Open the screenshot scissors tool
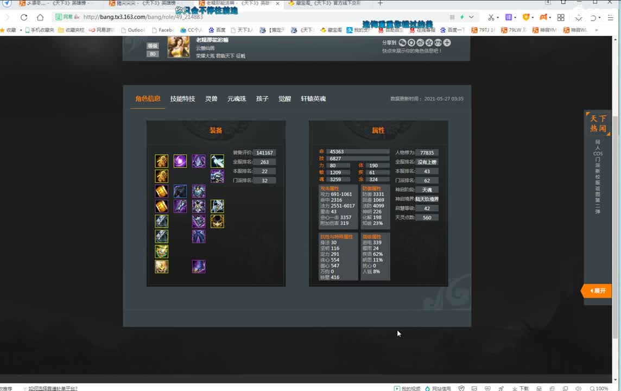 point(491,17)
